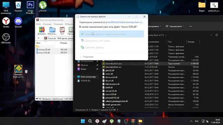
Task: Open the Geometry Dash destination folder link
Action: click(134, 22)
